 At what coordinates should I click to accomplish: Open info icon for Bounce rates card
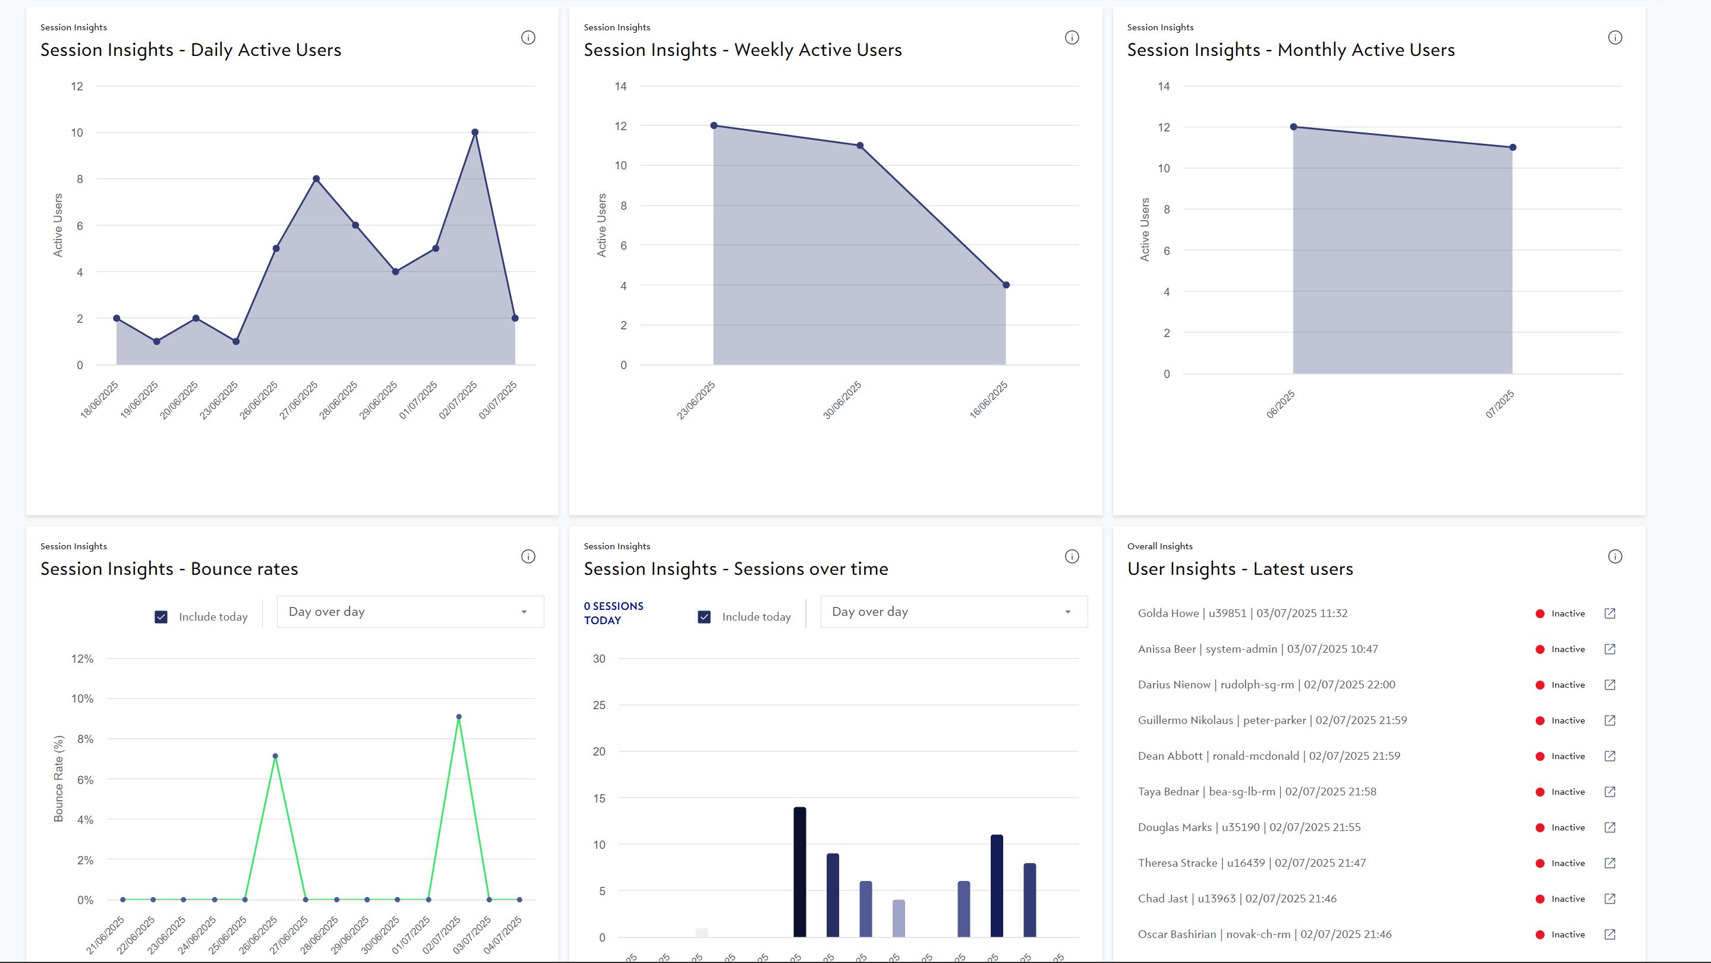click(x=528, y=556)
